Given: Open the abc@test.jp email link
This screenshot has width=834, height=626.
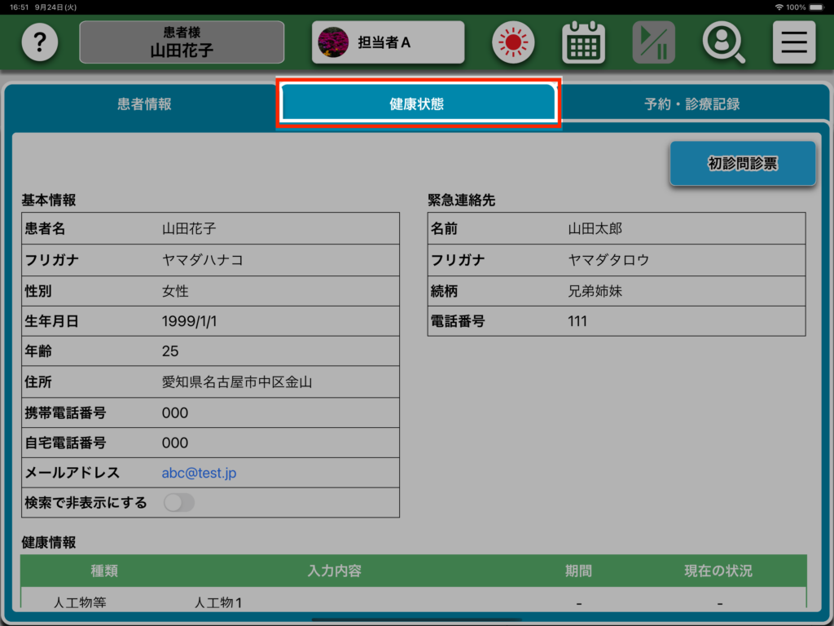Looking at the screenshot, I should coord(199,473).
